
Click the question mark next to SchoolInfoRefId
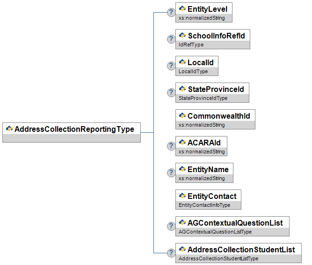[x=171, y=39]
